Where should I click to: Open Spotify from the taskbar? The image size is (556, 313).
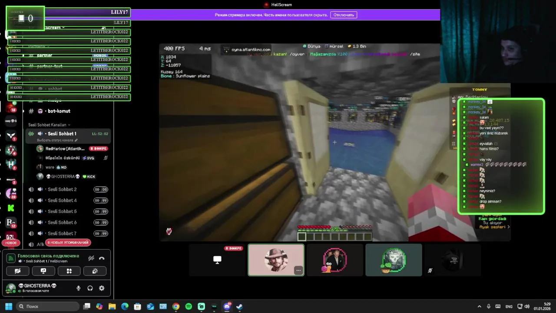(189, 306)
